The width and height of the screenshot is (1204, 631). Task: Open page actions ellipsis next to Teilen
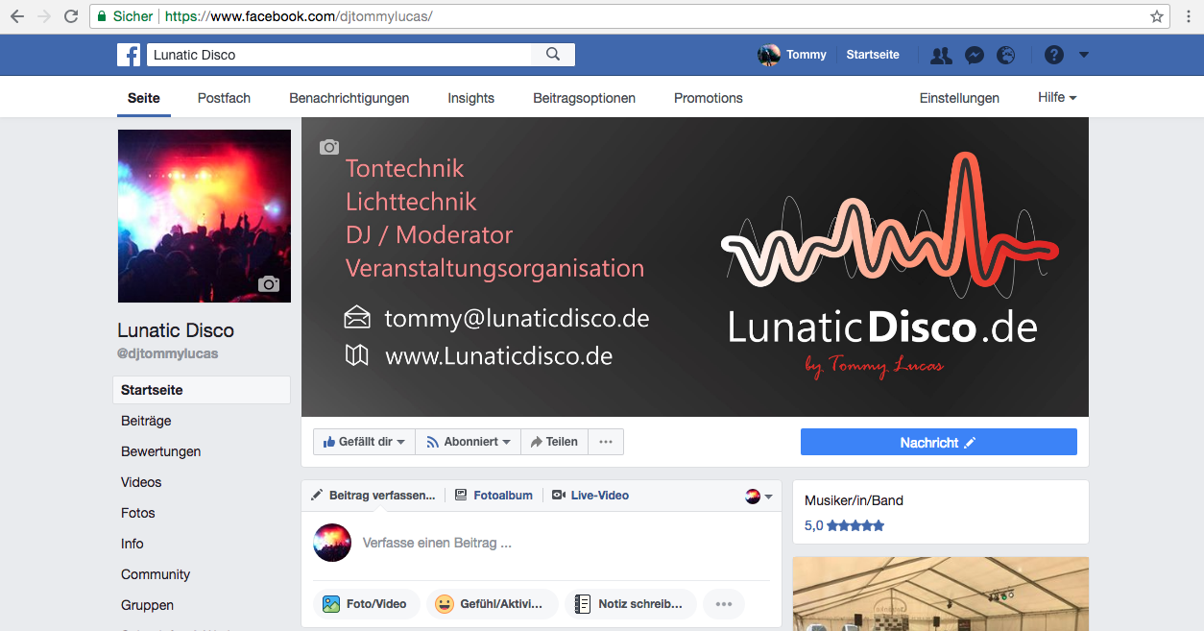point(606,442)
